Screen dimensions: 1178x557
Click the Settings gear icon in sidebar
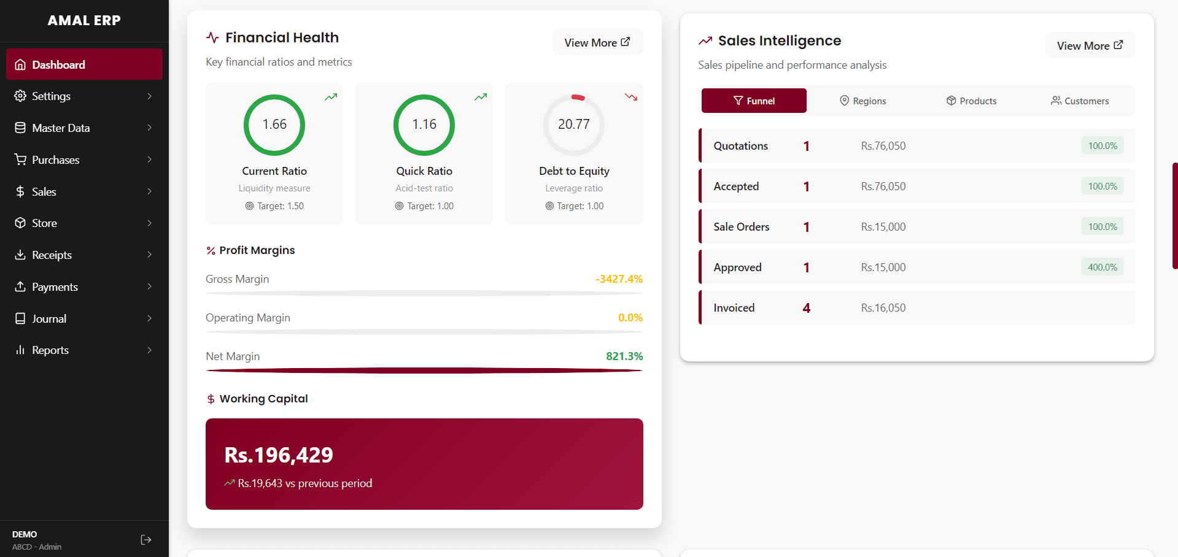pyautogui.click(x=20, y=96)
